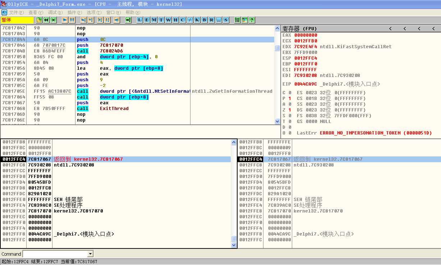Screen dimensions: 441x265
Task: Select the A flag value in registers
Action: [x=290, y=104]
